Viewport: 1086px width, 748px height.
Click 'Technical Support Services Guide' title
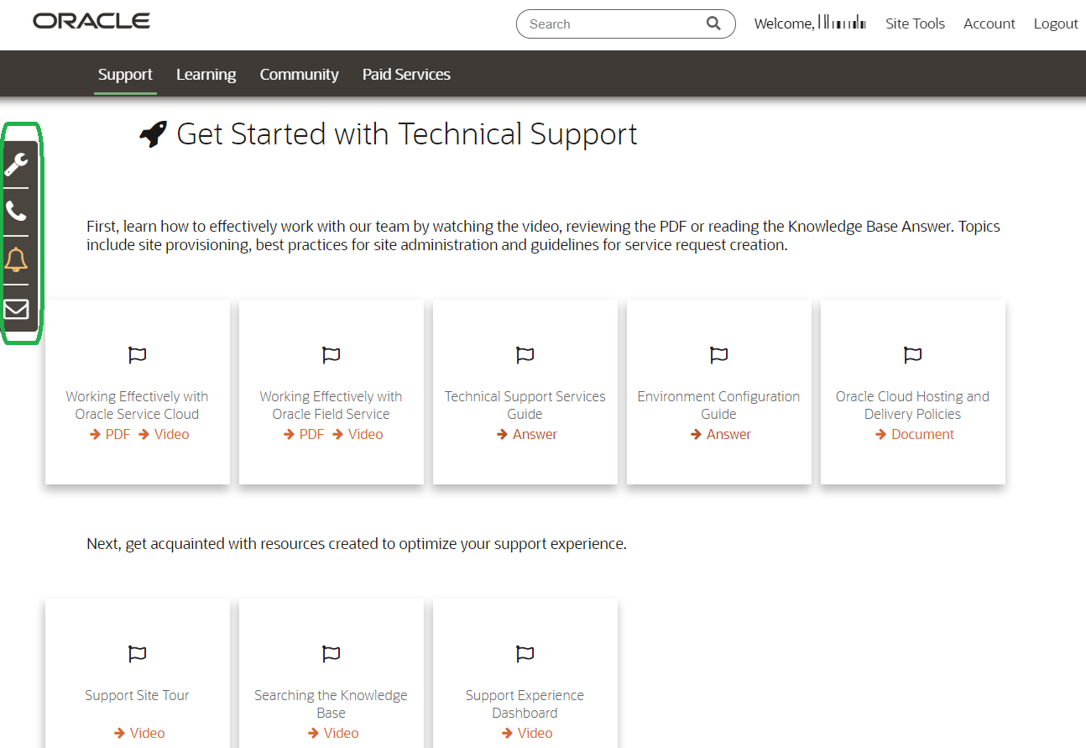(x=525, y=405)
